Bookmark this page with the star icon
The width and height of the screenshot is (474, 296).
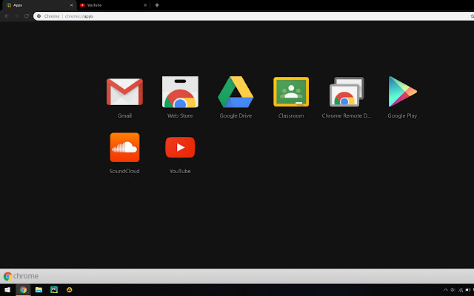coord(472,16)
